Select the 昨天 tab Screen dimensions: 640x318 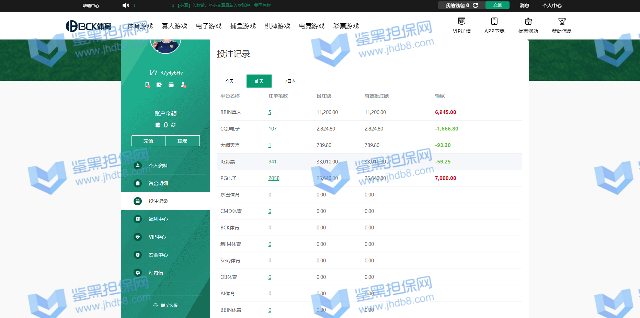(259, 81)
